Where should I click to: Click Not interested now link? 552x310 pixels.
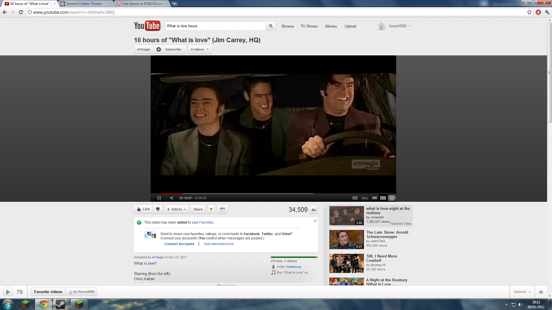(219, 244)
